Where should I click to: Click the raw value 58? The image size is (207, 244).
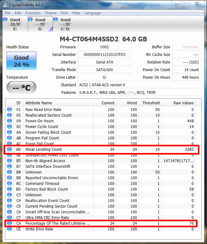coord(191,189)
